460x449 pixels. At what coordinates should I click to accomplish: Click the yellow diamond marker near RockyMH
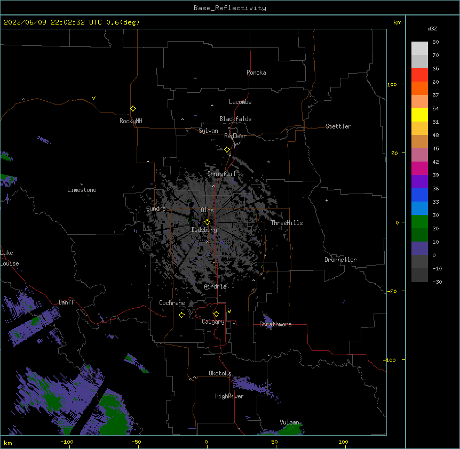133,108
